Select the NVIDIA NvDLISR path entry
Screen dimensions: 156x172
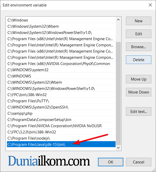tap(61, 126)
